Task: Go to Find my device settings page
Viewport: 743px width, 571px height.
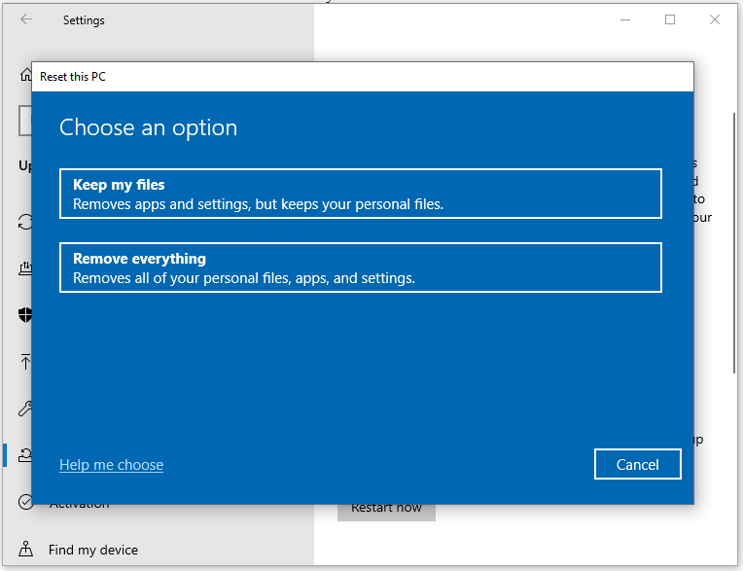Action: 93,550
